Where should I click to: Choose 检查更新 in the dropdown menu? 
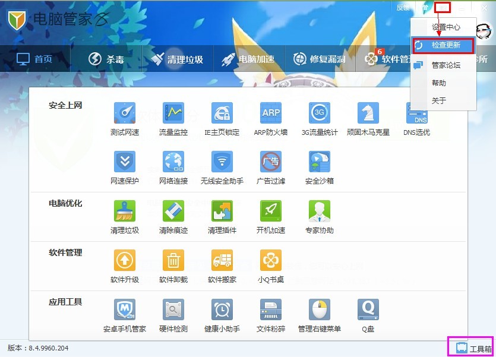click(444, 45)
